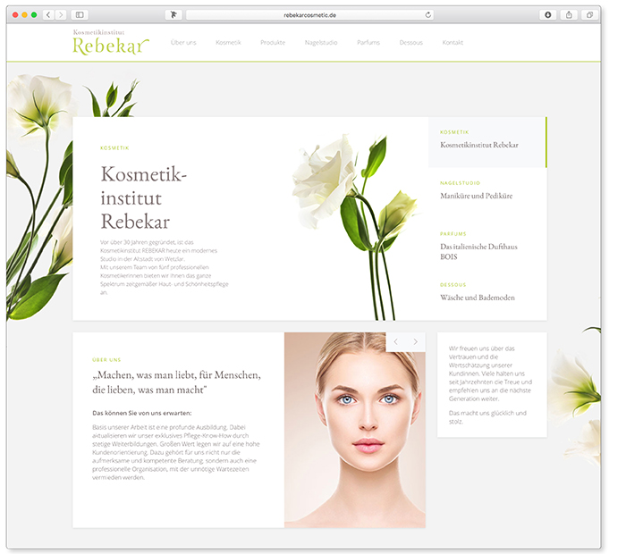The width and height of the screenshot is (626, 554).
Task: Toggle the Safari sidebar button
Action: (x=80, y=15)
